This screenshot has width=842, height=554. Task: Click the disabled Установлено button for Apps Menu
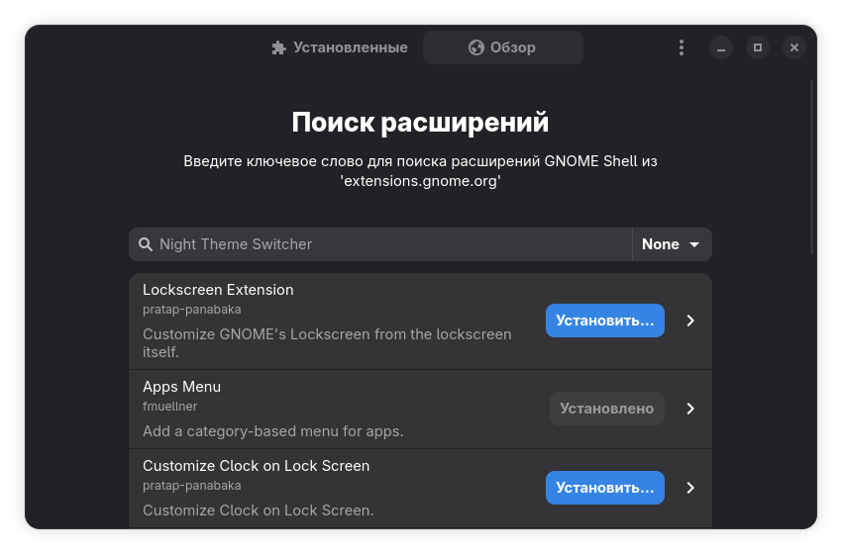click(x=607, y=409)
